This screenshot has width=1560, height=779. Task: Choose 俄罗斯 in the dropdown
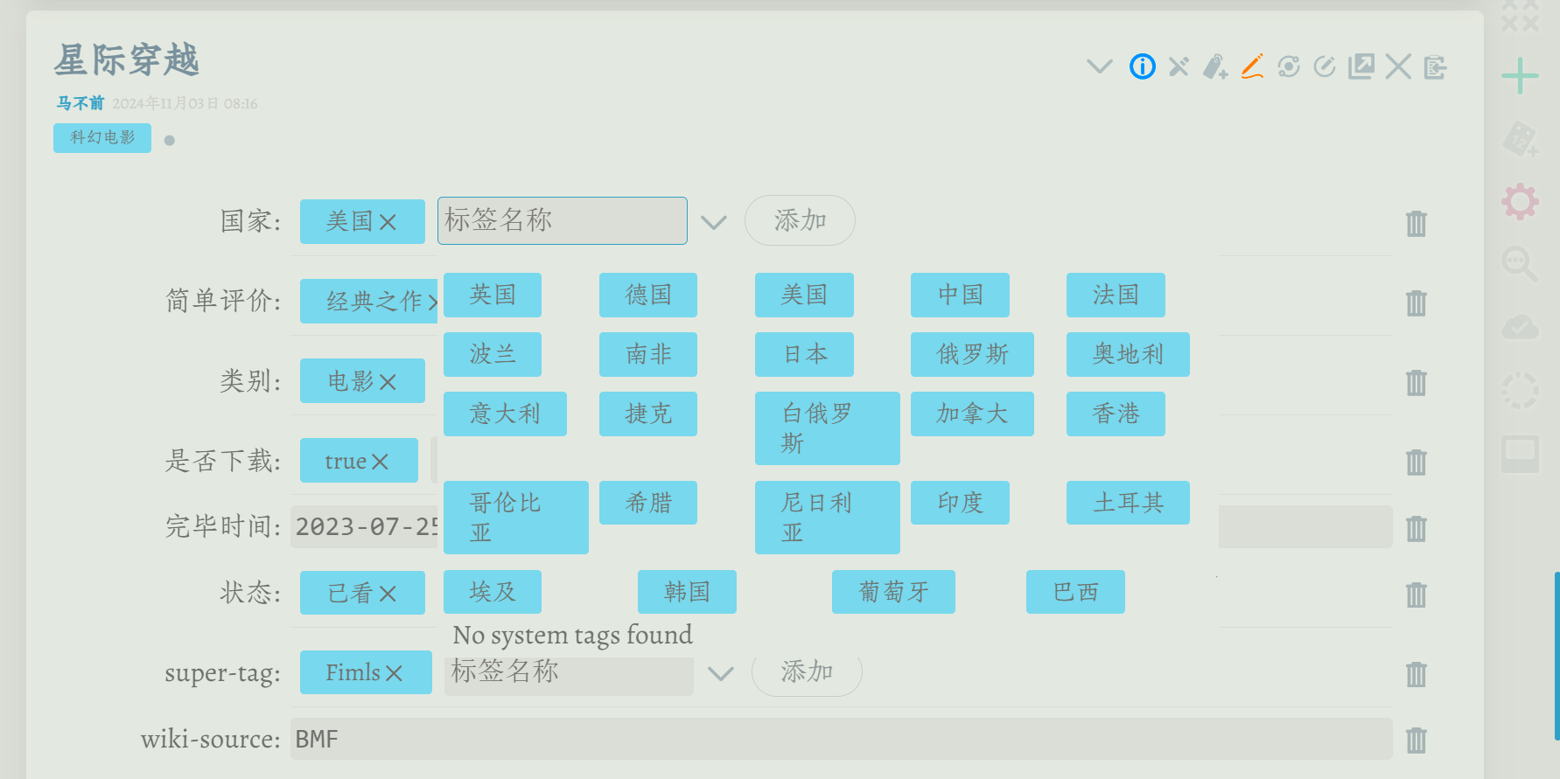pos(972,354)
